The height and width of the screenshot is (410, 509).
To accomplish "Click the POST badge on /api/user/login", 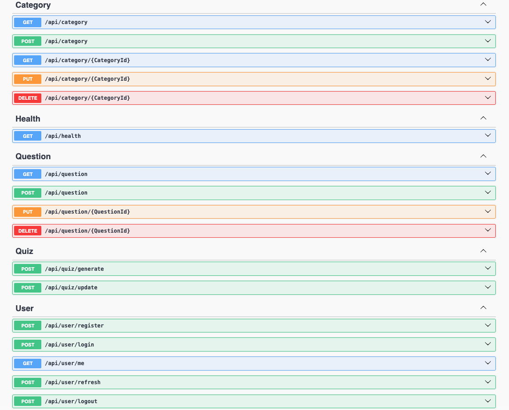I will coord(27,344).
